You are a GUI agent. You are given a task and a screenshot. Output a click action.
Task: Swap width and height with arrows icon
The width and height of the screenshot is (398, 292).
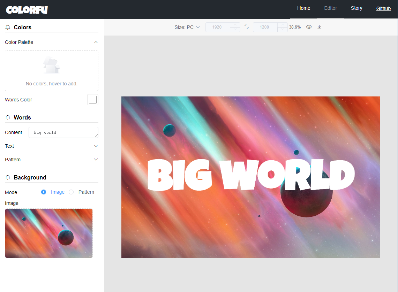247,26
